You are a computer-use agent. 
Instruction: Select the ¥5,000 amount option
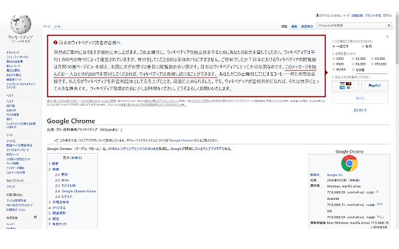372,59
